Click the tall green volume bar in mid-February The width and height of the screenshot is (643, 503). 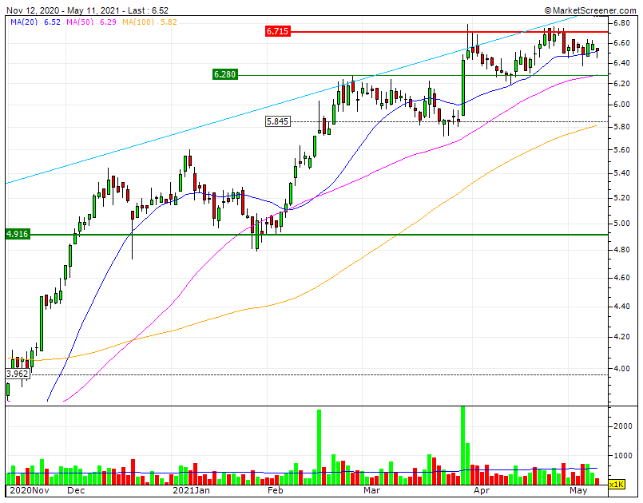(319, 447)
